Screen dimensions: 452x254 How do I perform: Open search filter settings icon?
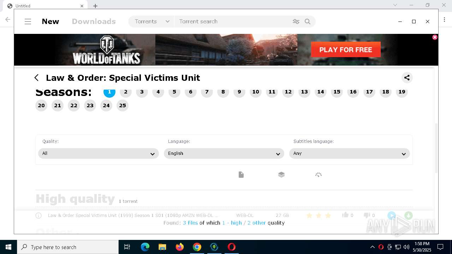[x=296, y=22]
